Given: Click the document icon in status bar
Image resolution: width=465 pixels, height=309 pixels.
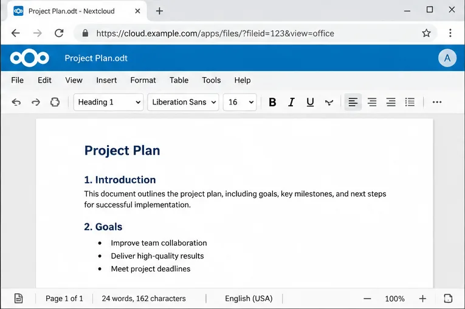Looking at the screenshot, I should click(x=18, y=298).
